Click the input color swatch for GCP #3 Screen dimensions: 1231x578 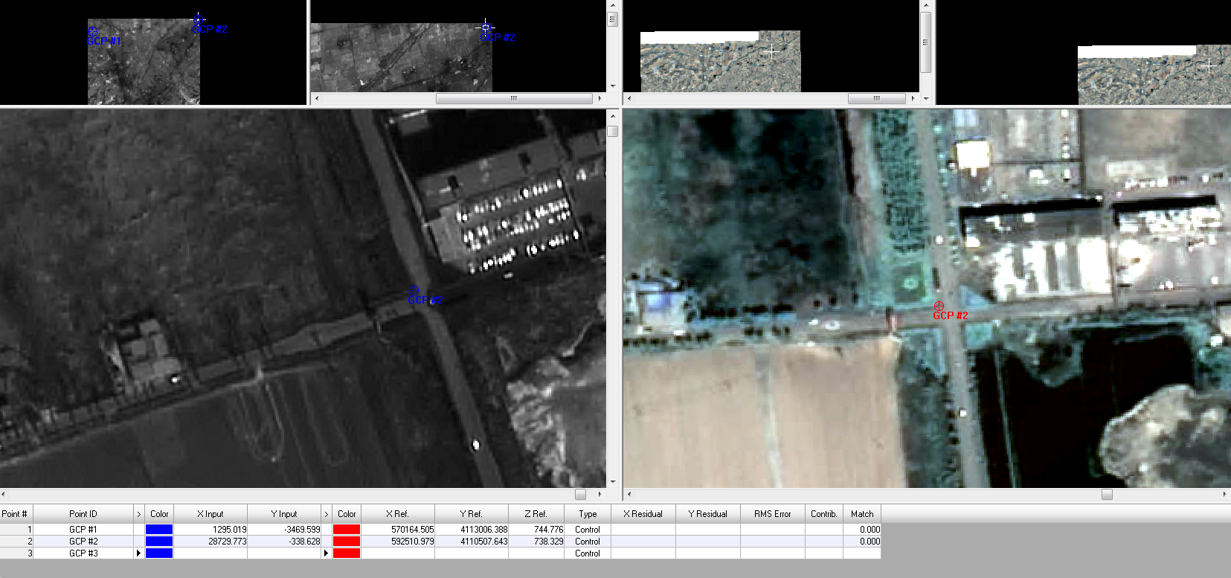pos(159,553)
